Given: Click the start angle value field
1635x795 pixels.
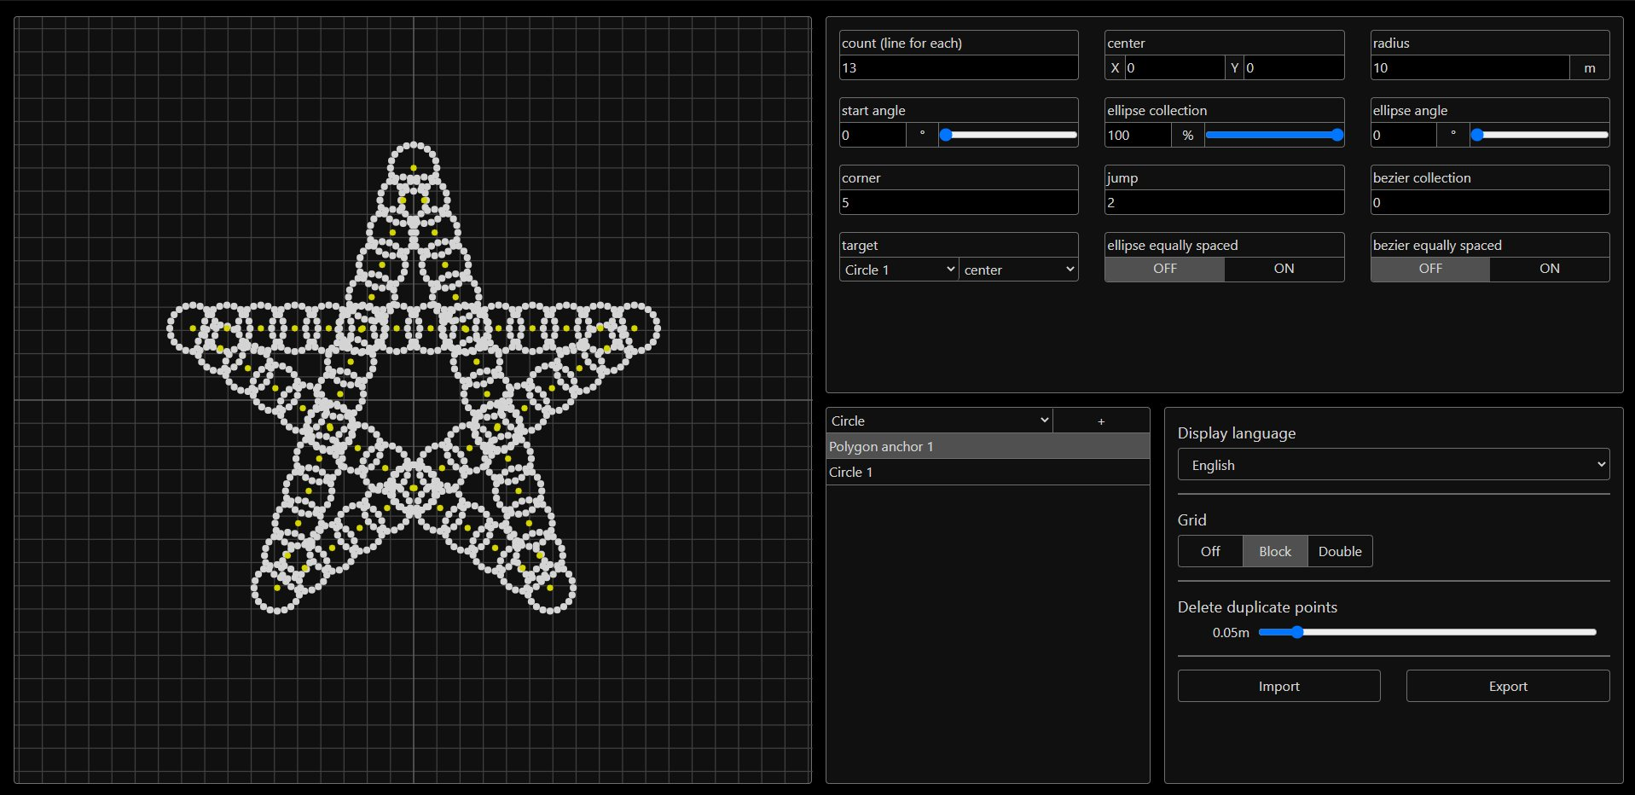Looking at the screenshot, I should pos(873,135).
